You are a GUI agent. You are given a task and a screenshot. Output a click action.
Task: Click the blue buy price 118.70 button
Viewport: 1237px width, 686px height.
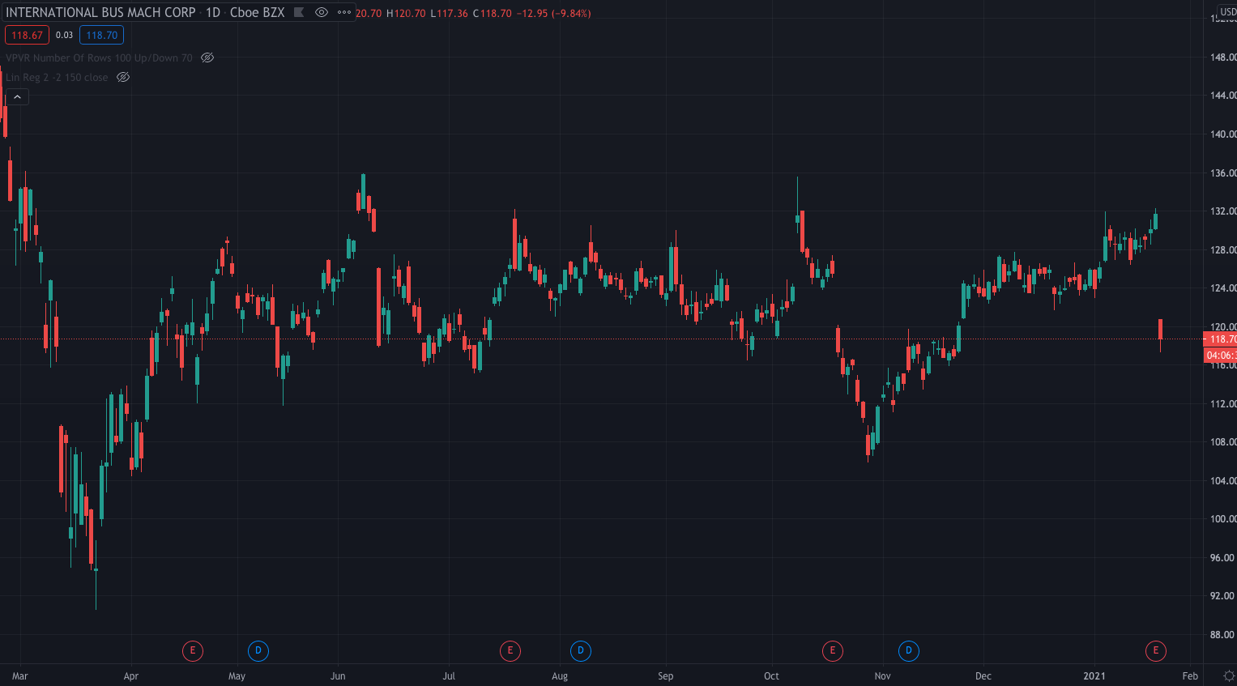pyautogui.click(x=101, y=36)
